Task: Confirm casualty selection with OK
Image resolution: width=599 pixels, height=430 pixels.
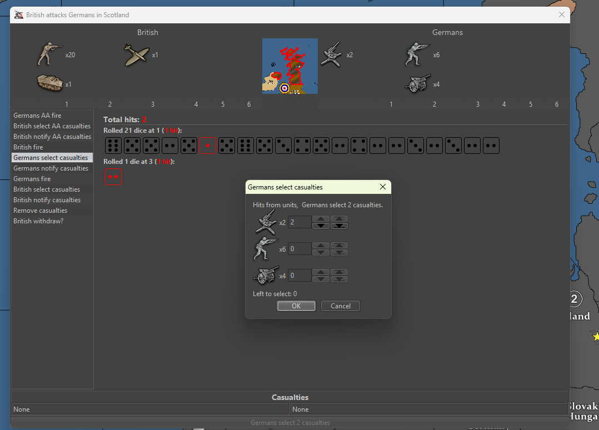Action: (x=296, y=306)
